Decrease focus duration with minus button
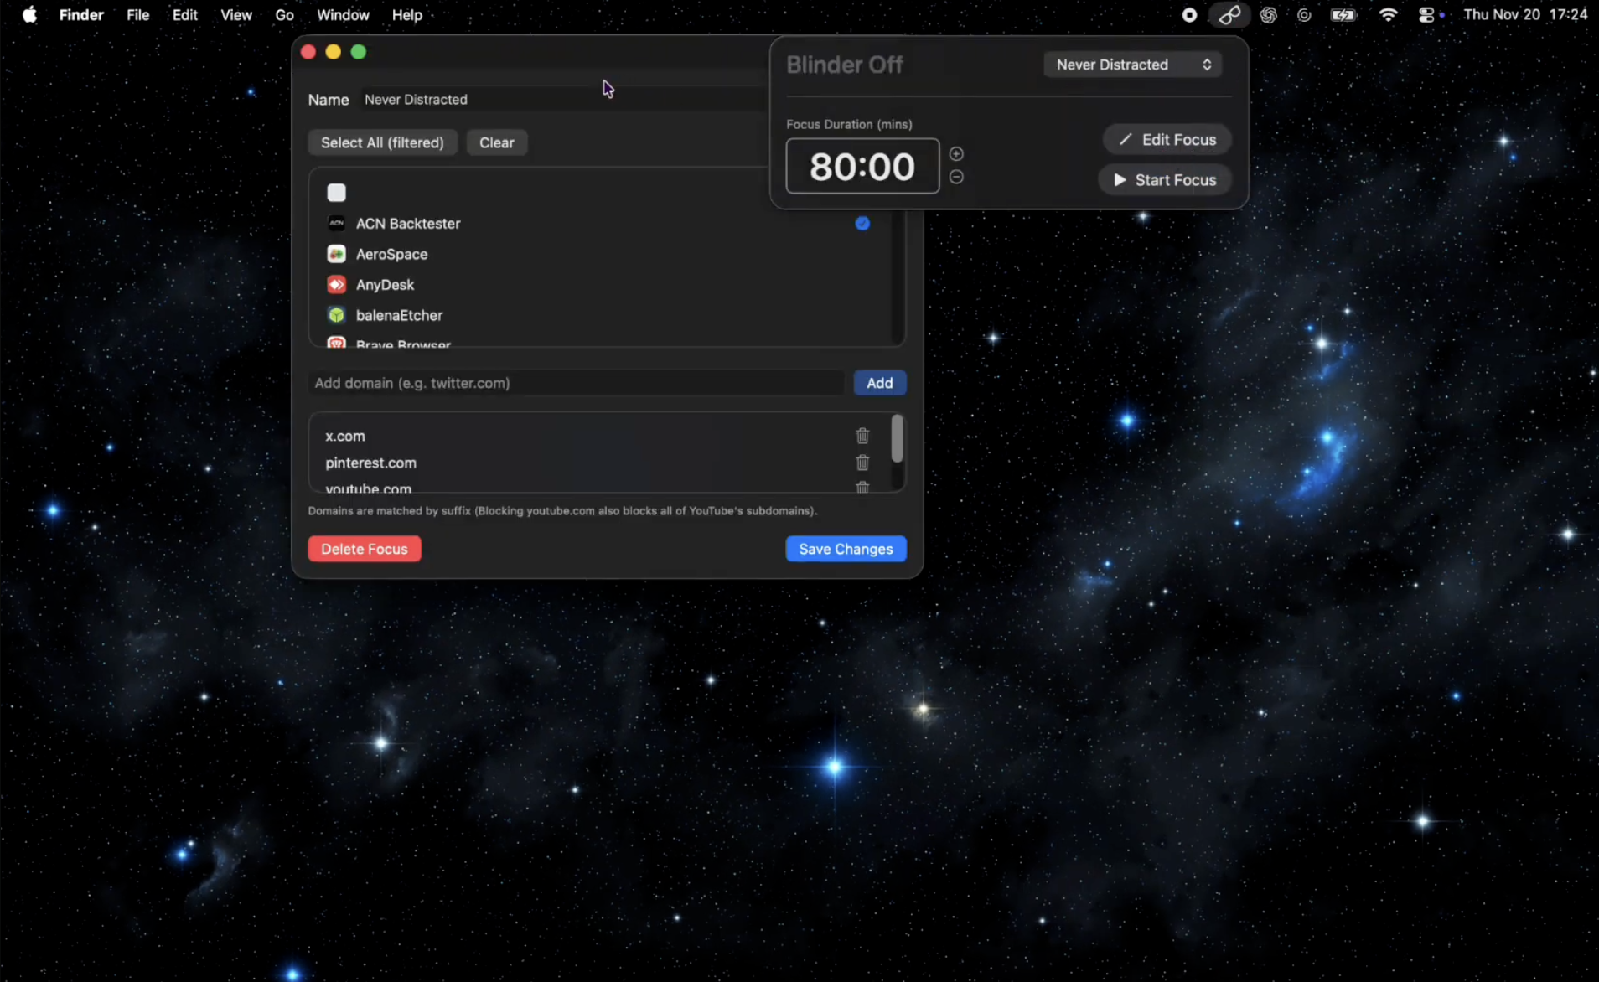 956,178
